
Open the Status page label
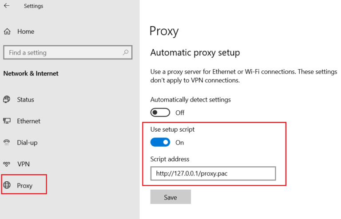pos(25,100)
